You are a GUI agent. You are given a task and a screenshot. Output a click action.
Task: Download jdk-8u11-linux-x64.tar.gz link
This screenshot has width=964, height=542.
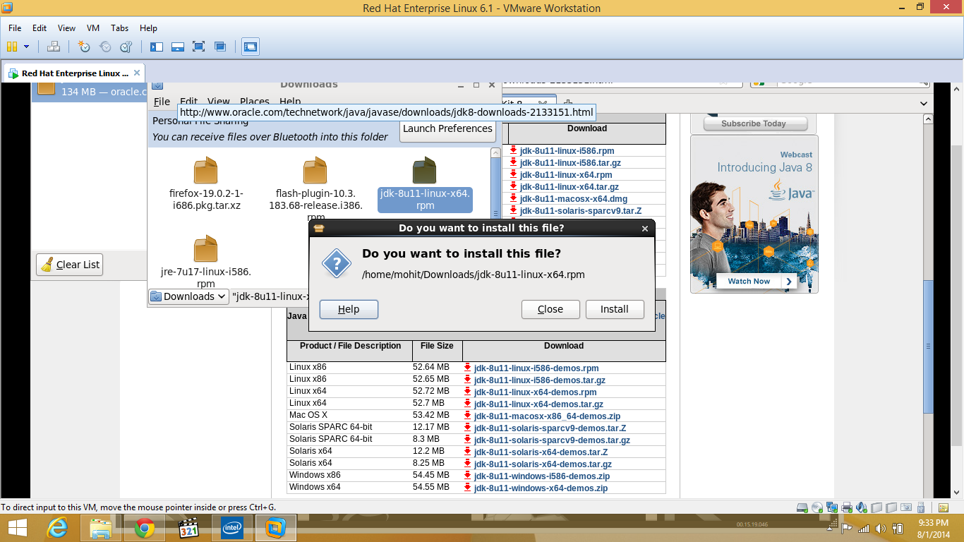point(570,186)
